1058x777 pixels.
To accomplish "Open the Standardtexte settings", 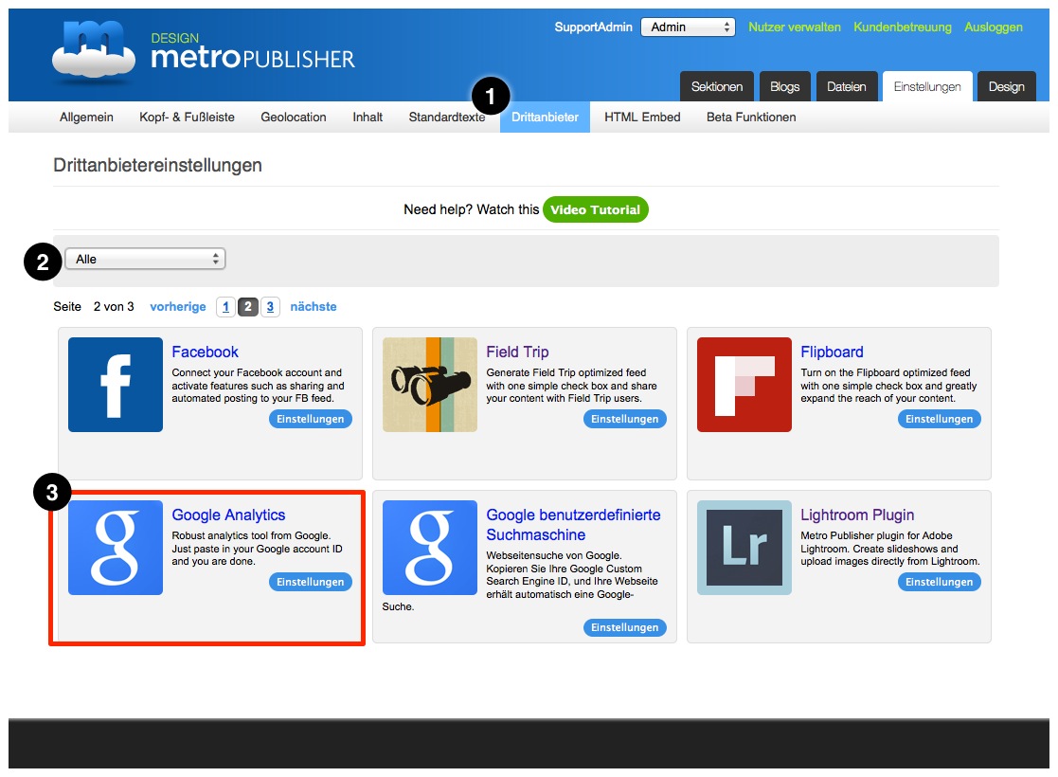I will (447, 117).
